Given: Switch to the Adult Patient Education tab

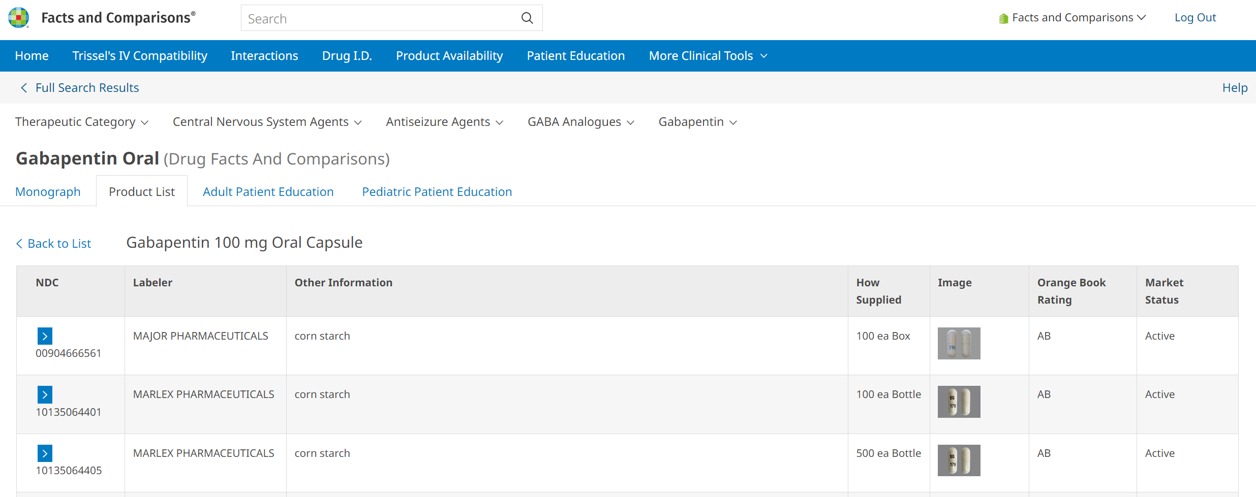Looking at the screenshot, I should (268, 192).
